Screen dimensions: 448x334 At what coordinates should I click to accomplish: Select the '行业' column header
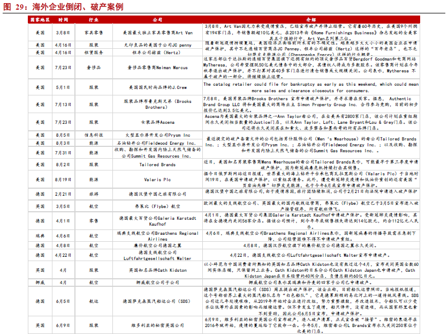point(94,20)
